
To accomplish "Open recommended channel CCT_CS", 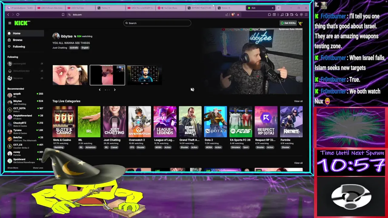I will (25, 146).
